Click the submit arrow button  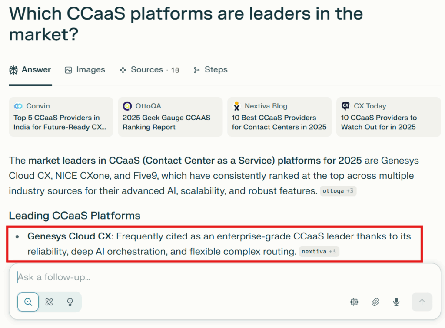click(422, 302)
